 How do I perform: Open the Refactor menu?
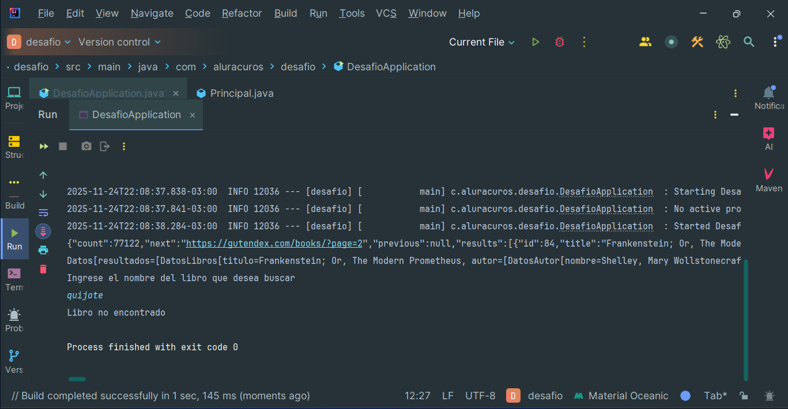pyautogui.click(x=242, y=13)
